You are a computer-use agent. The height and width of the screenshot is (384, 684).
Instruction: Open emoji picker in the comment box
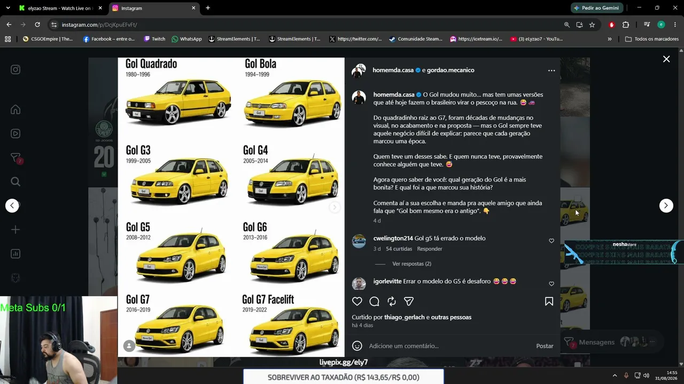[x=357, y=346]
